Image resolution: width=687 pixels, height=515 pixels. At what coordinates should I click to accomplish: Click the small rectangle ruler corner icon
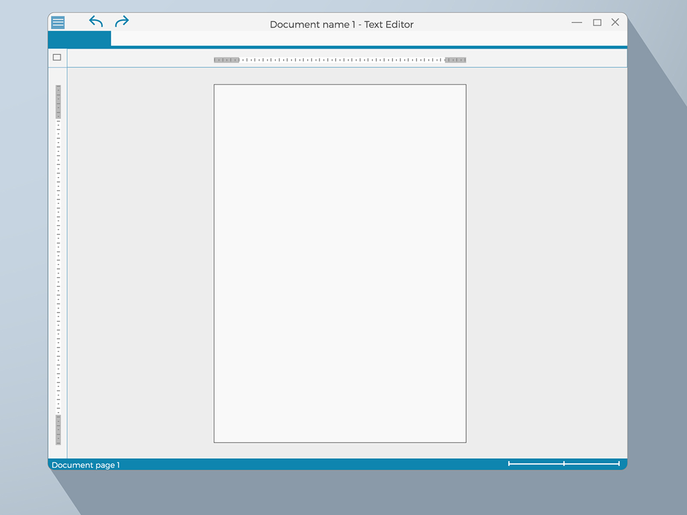click(57, 57)
